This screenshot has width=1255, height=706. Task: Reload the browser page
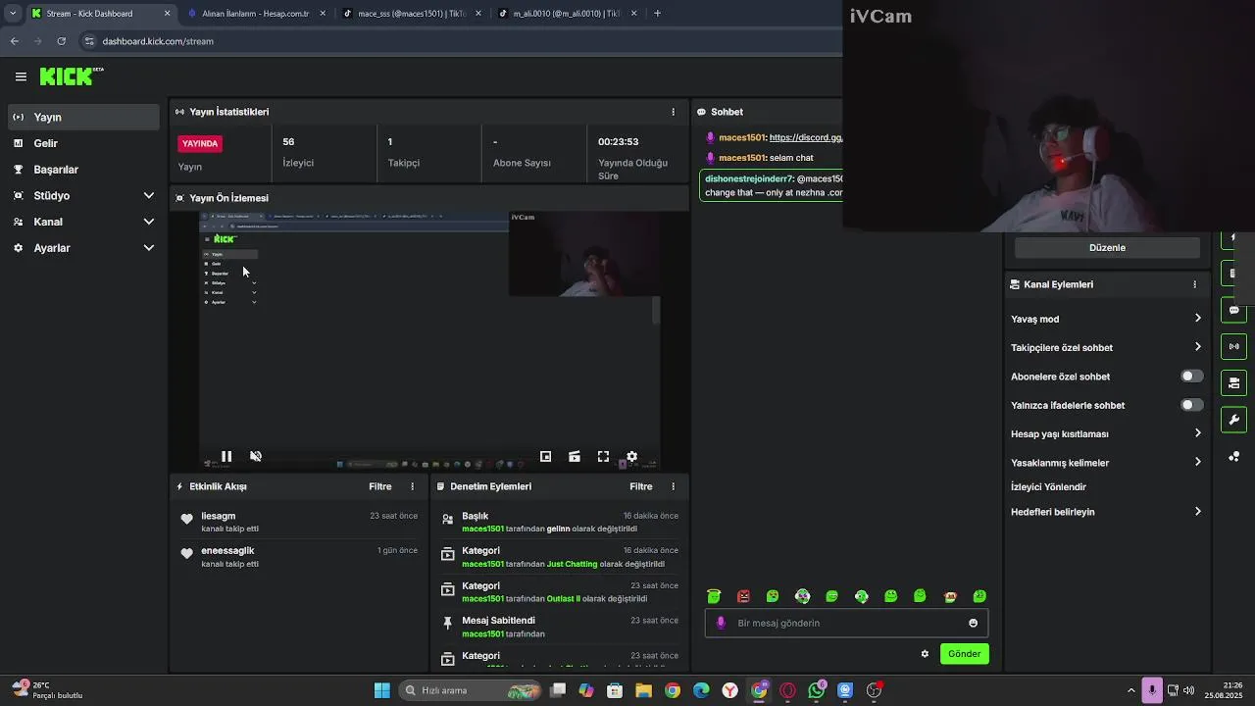[61, 41]
